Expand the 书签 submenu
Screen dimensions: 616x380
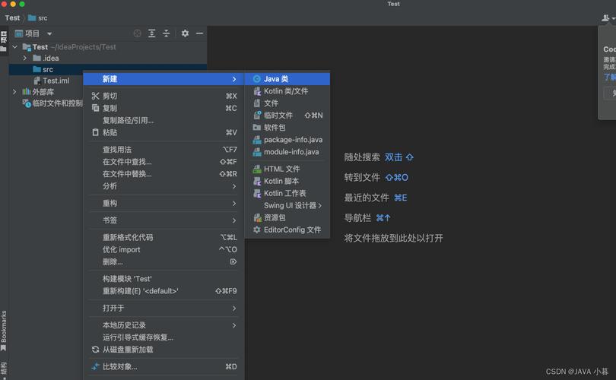pyautogui.click(x=164, y=220)
